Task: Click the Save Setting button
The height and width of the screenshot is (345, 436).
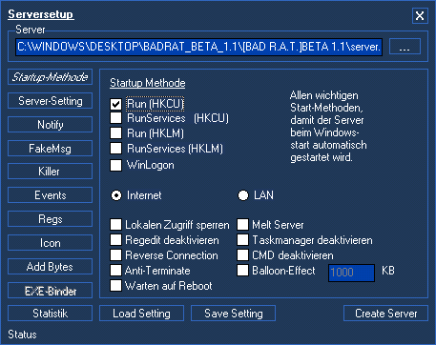Action: tap(233, 314)
